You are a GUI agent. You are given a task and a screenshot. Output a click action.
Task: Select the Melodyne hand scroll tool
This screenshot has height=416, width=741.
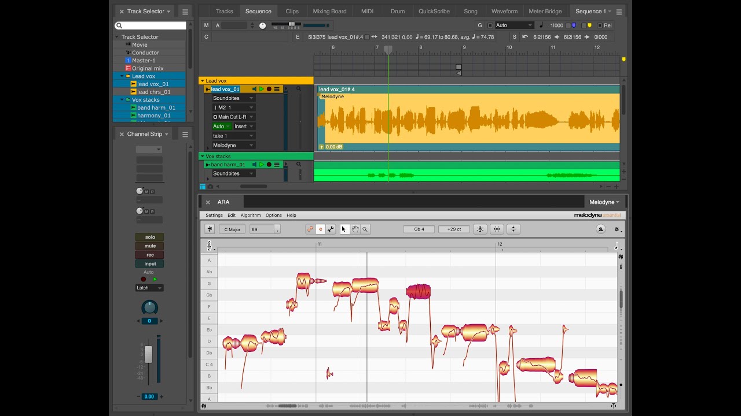coord(355,229)
